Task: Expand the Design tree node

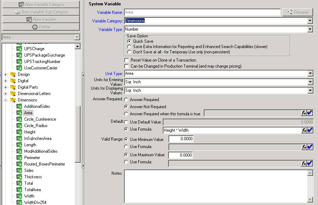Action: click(x=5, y=74)
